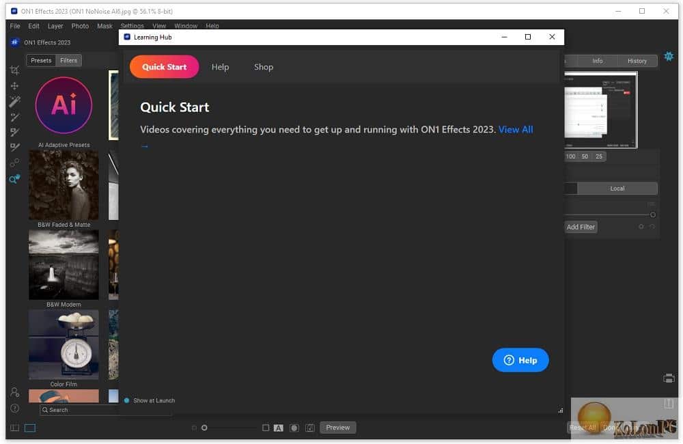Select the Crop tool
The width and height of the screenshot is (683, 444).
[14, 70]
